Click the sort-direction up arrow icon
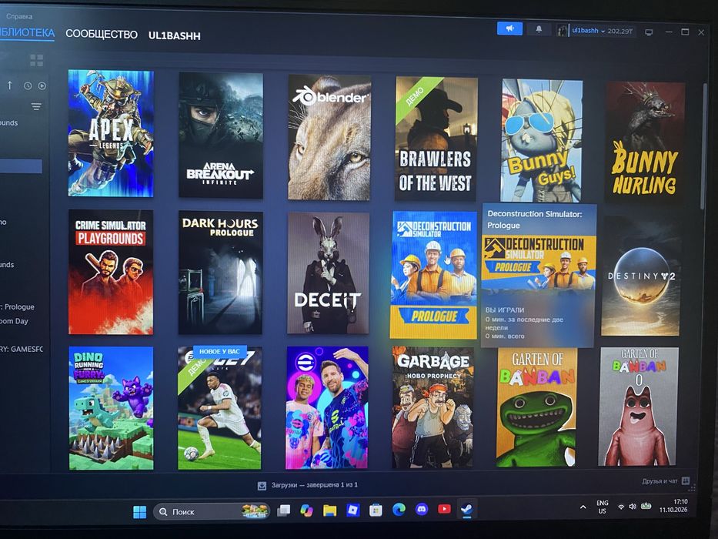Viewport: 718px width, 539px height. point(9,85)
